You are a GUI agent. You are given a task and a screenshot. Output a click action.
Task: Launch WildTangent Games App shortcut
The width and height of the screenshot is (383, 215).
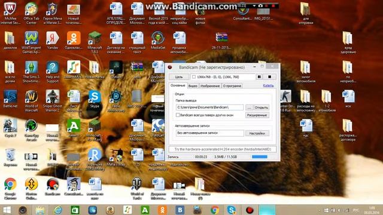tap(31, 42)
